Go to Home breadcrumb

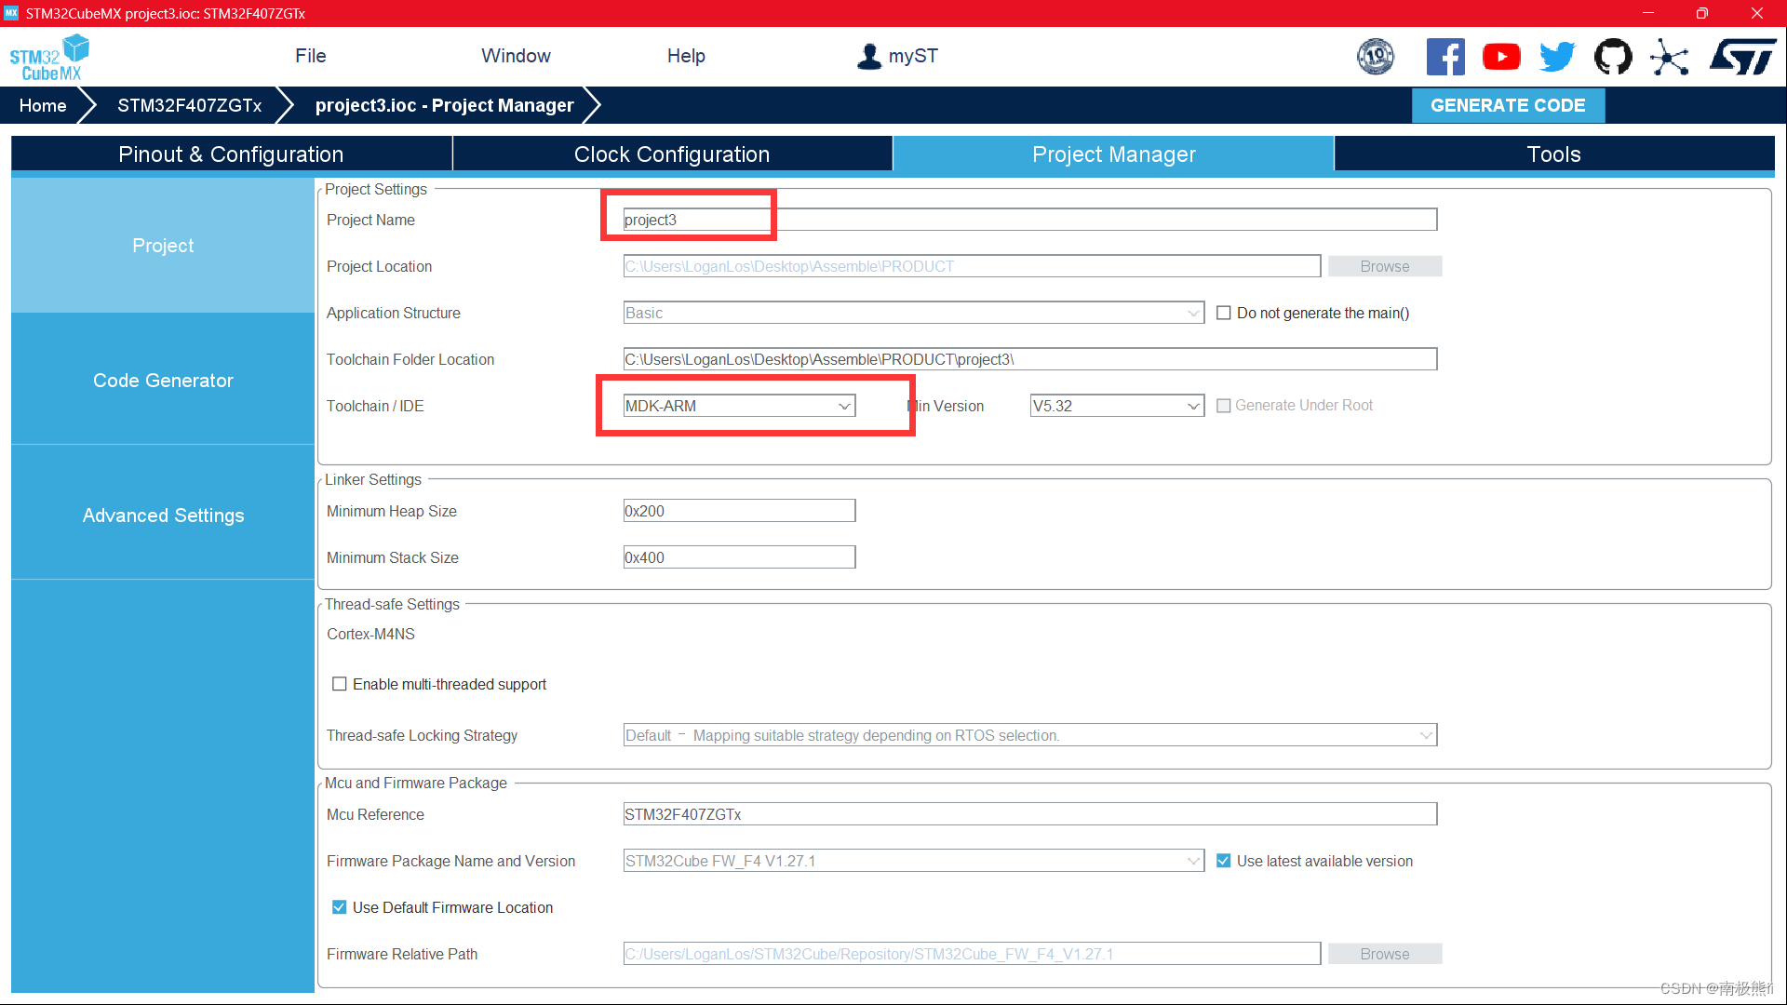coord(43,106)
